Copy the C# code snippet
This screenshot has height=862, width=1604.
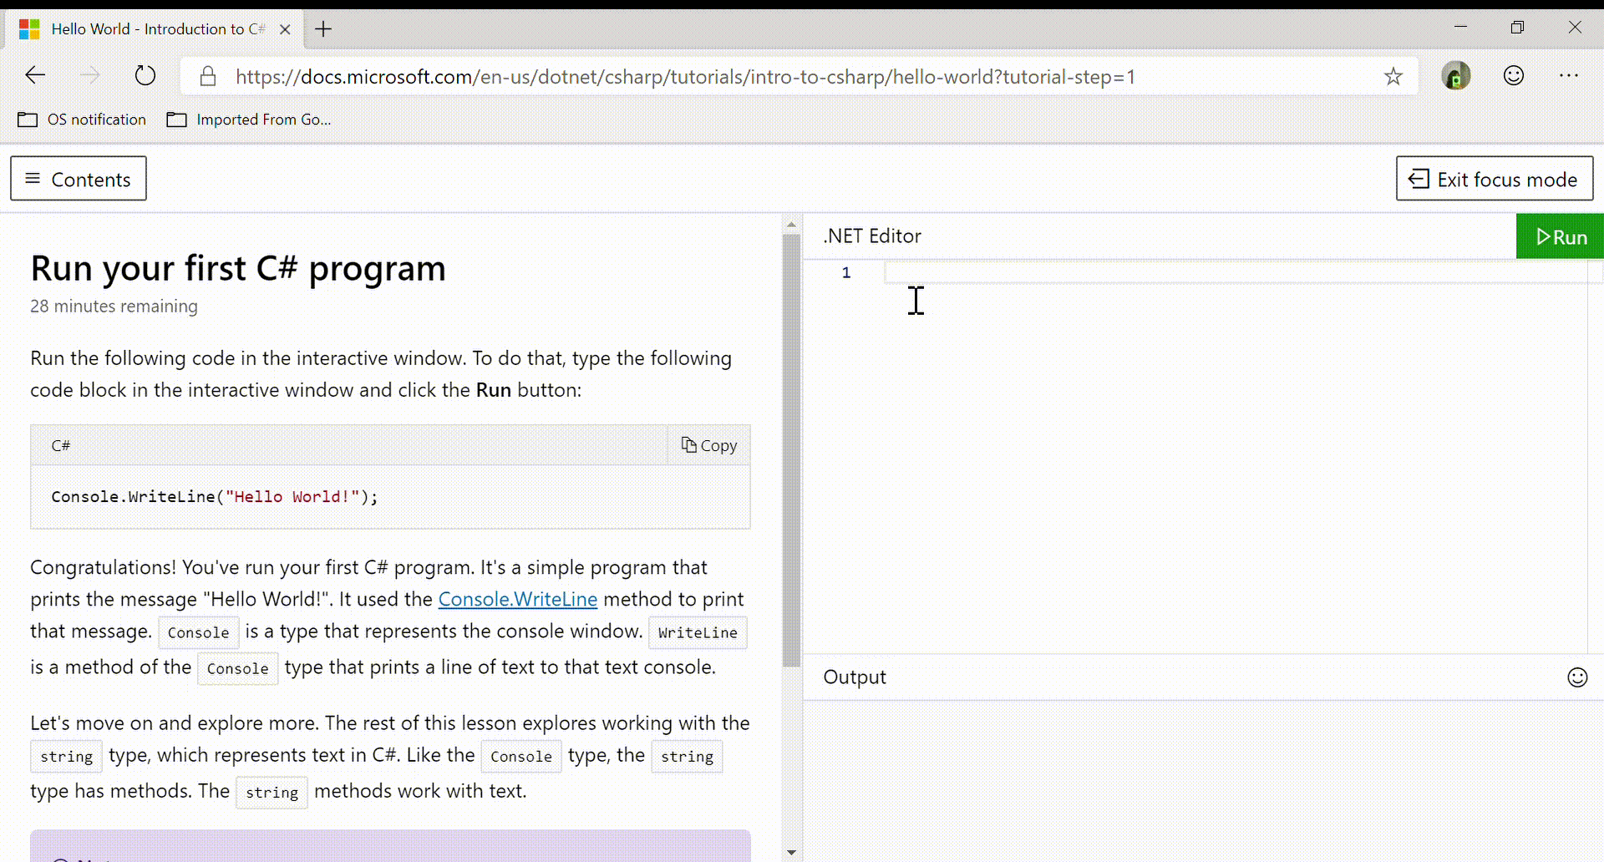click(709, 445)
